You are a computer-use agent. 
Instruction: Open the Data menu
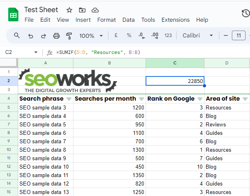coord(128,20)
